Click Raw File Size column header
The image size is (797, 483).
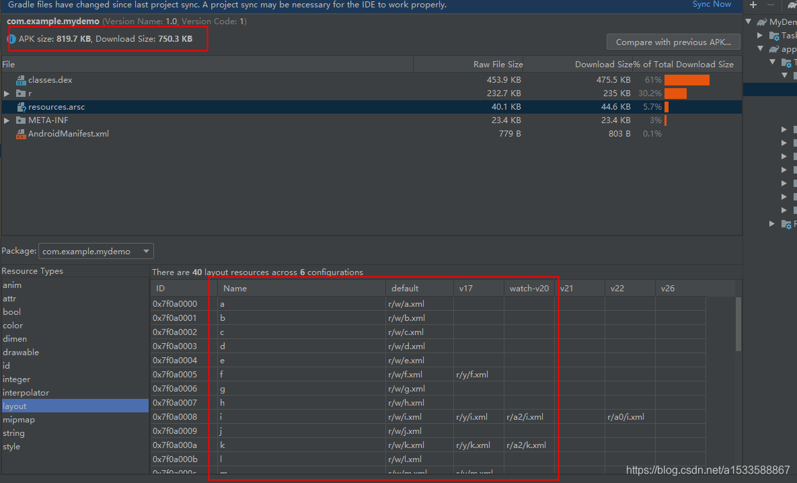[468, 65]
